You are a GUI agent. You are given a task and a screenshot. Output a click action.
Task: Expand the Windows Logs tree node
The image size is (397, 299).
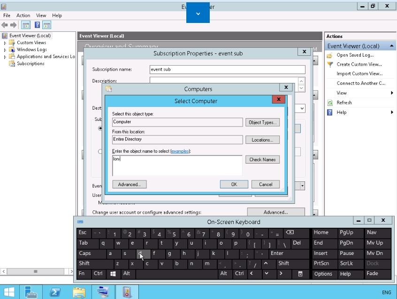(5, 50)
